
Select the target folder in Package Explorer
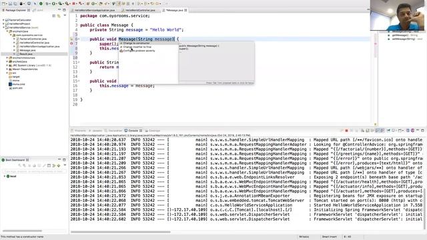[16, 77]
